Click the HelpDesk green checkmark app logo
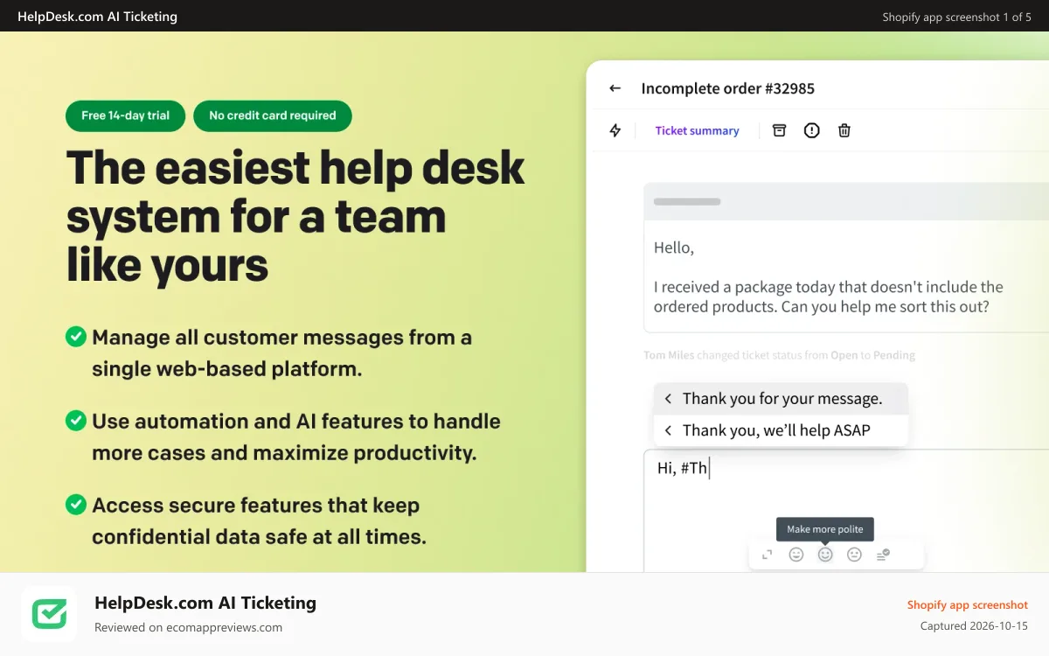 click(x=49, y=614)
